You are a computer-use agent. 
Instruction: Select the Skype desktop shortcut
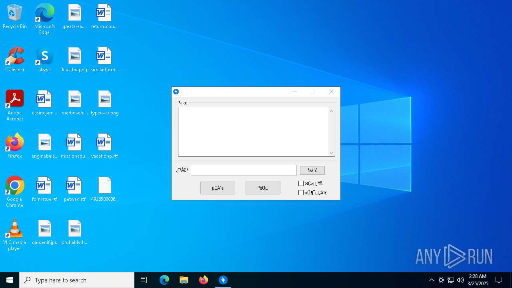[x=44, y=60]
